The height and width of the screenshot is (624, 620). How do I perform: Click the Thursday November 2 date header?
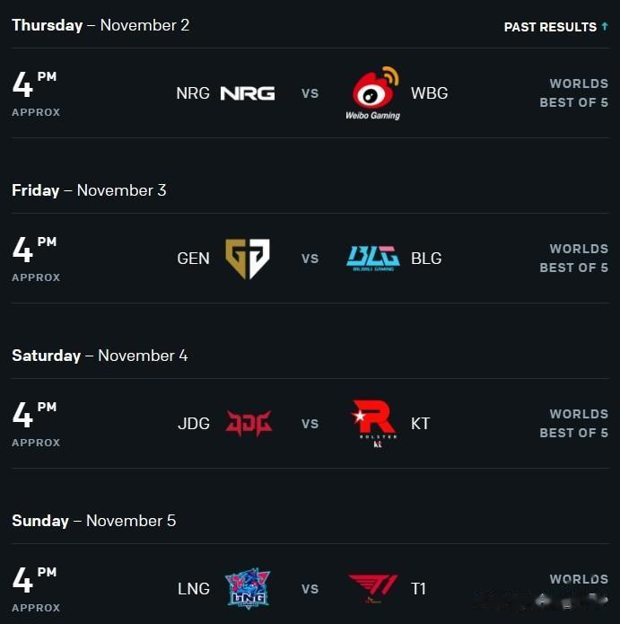[100, 25]
